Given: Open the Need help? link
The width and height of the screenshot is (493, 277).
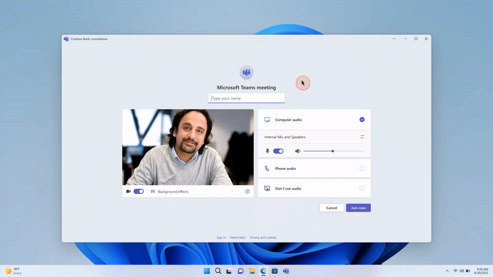Looking at the screenshot, I should coord(238,238).
